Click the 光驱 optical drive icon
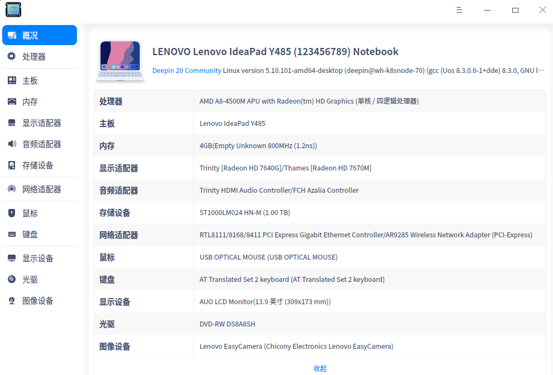553x375 pixels. tap(12, 279)
